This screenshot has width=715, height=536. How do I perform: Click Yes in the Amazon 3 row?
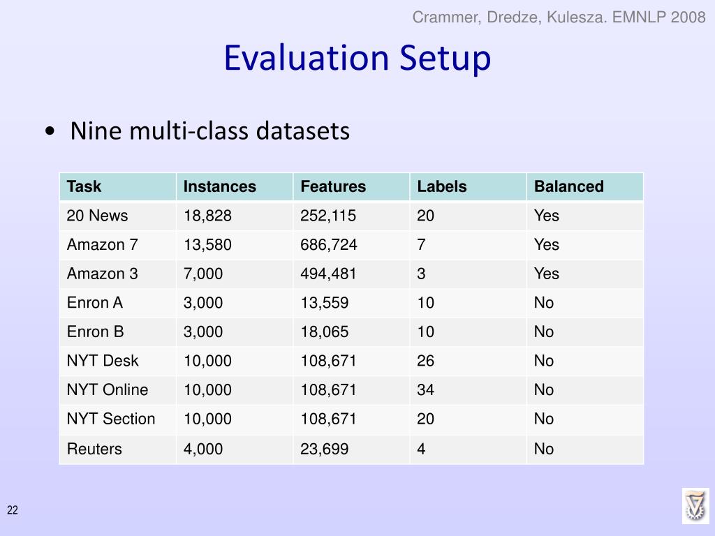(547, 274)
